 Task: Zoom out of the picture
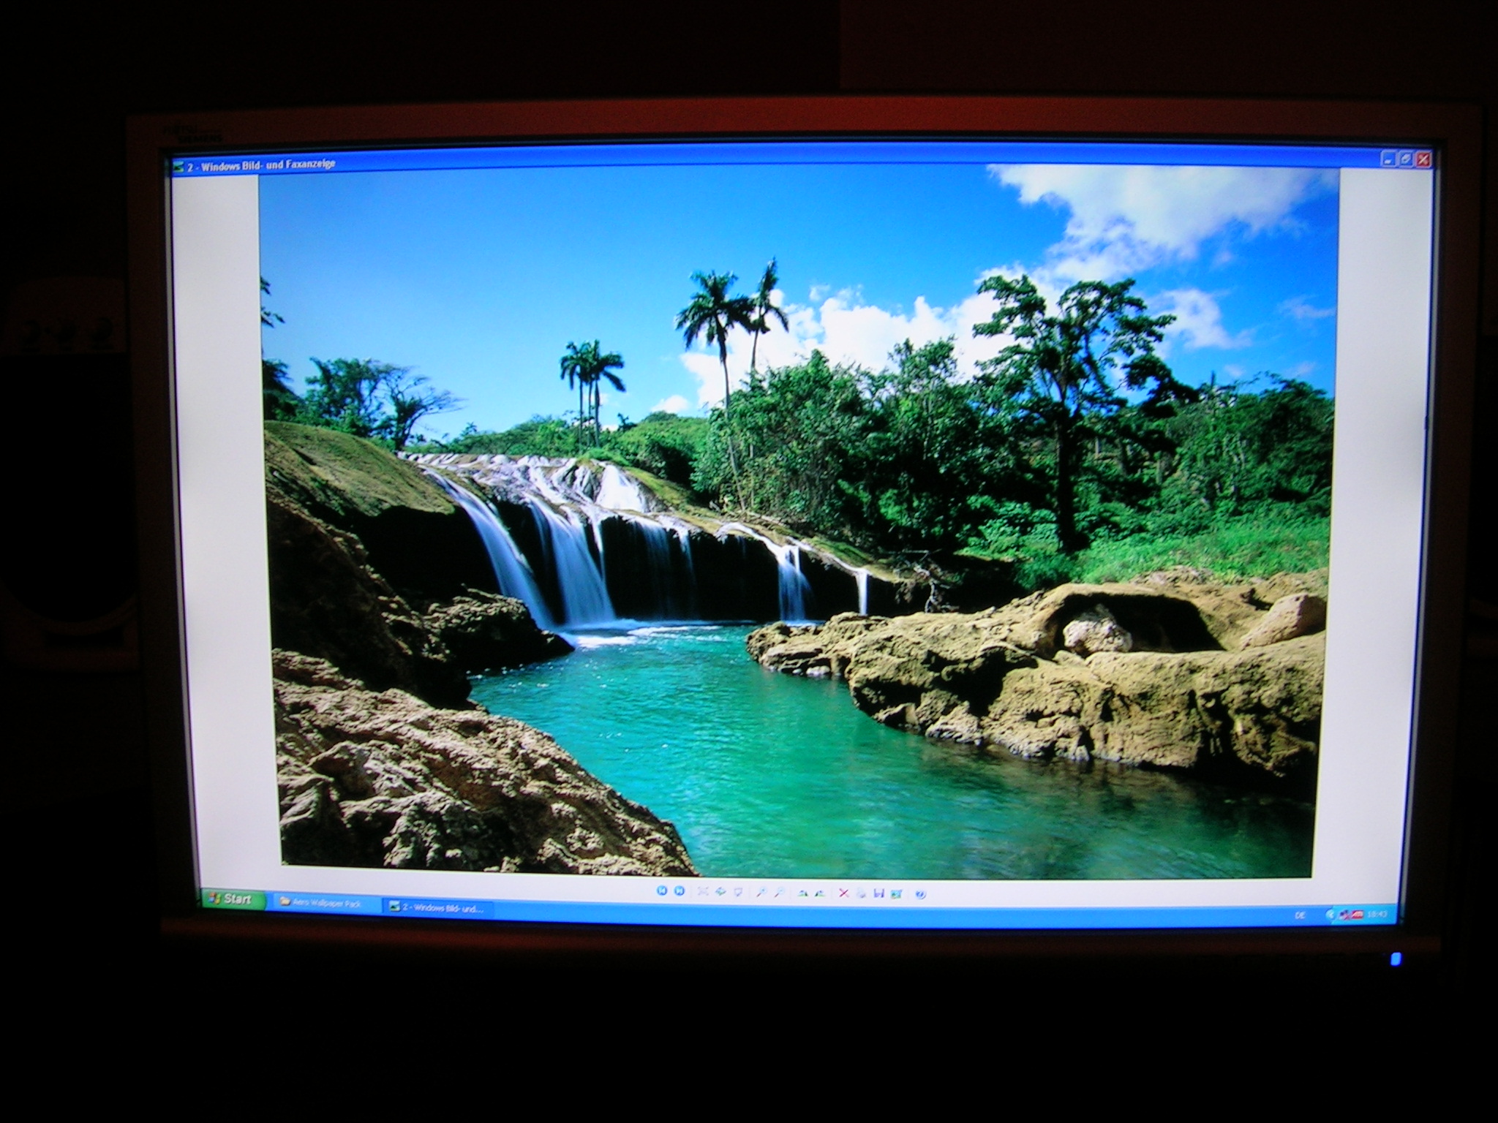(x=779, y=892)
